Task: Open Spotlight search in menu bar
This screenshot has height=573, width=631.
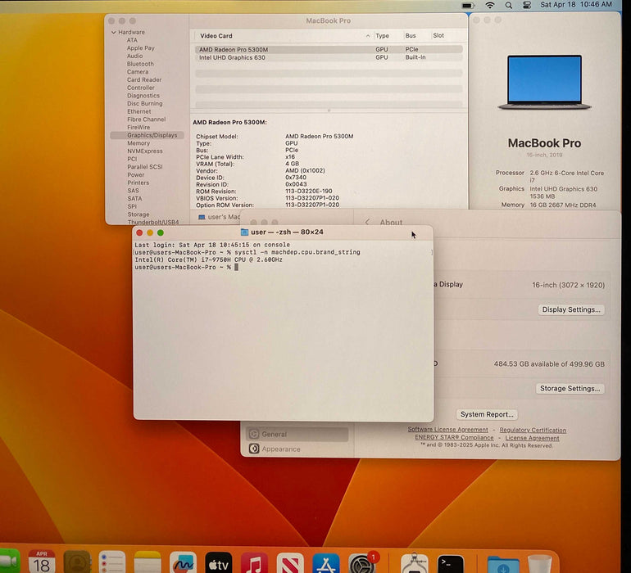Action: [509, 5]
